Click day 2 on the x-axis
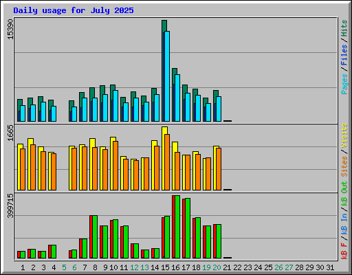Image resolution: width=352 pixels, height=275 pixels. 33,267
